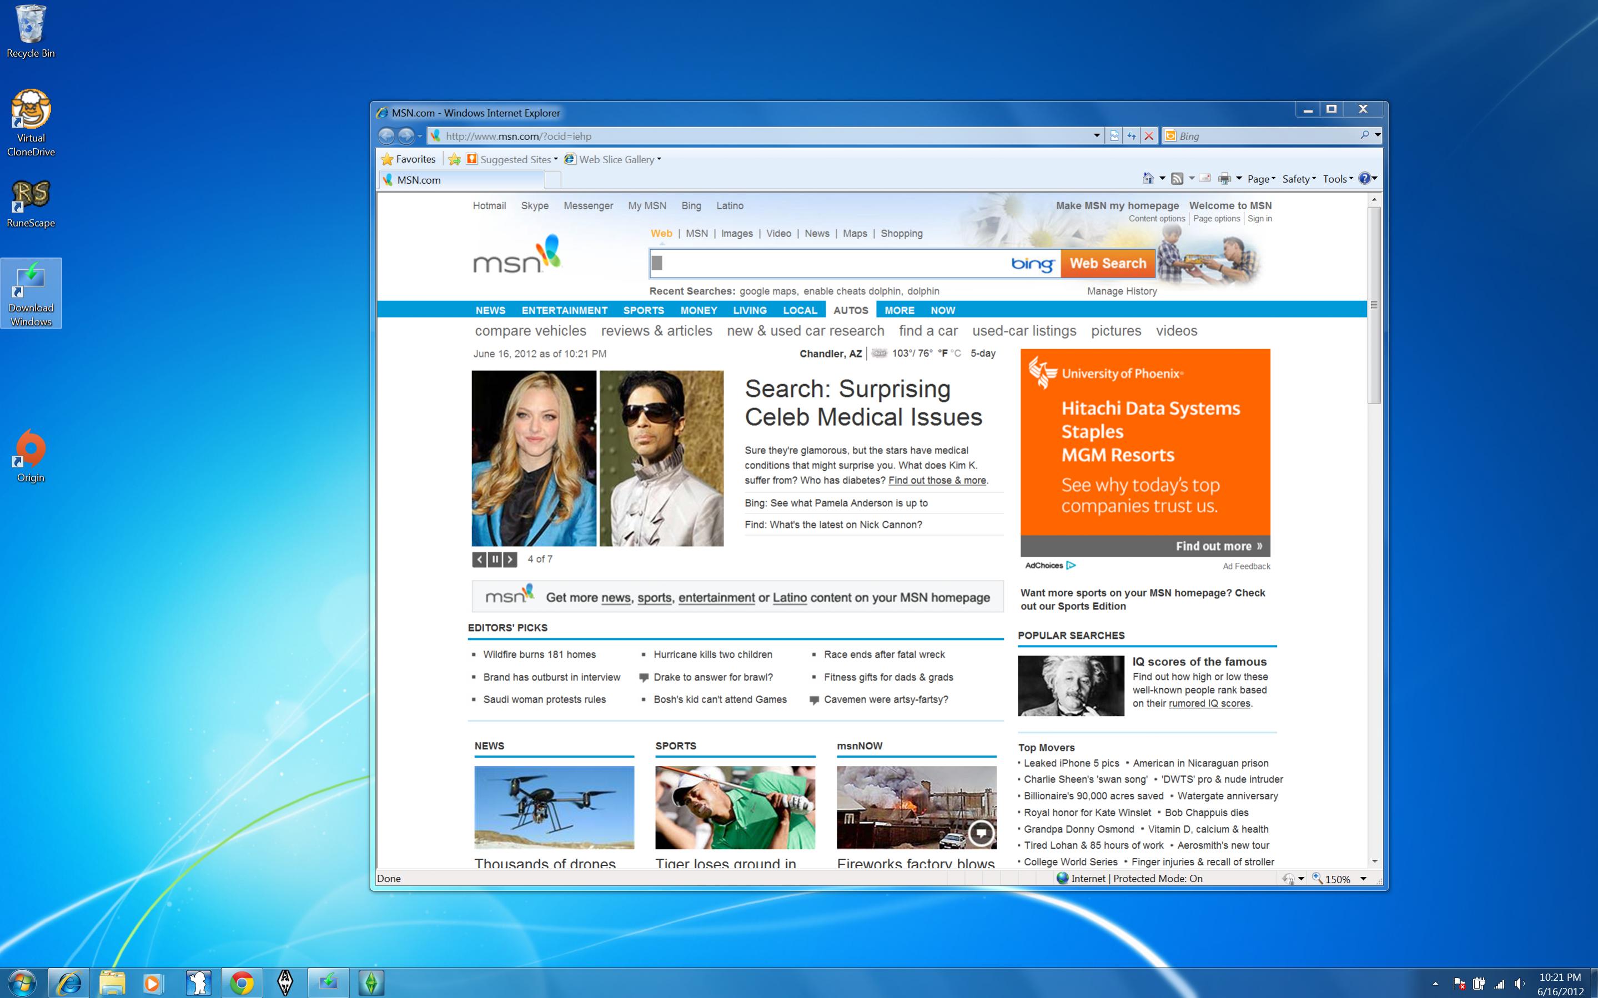Open the ENTERTAINMENT section in MSN navigation
The width and height of the screenshot is (1598, 998).
pyautogui.click(x=564, y=310)
